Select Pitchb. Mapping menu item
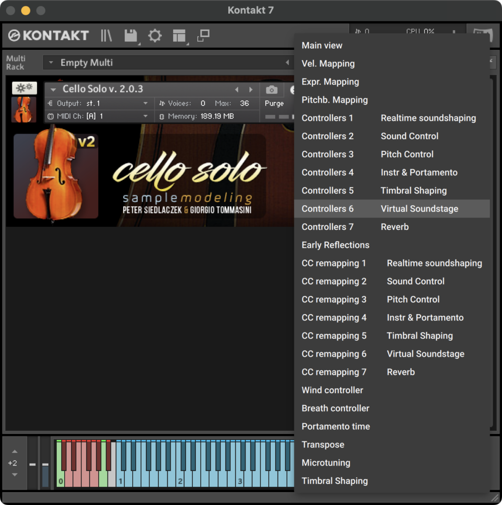The height and width of the screenshot is (505, 502). pos(392,100)
